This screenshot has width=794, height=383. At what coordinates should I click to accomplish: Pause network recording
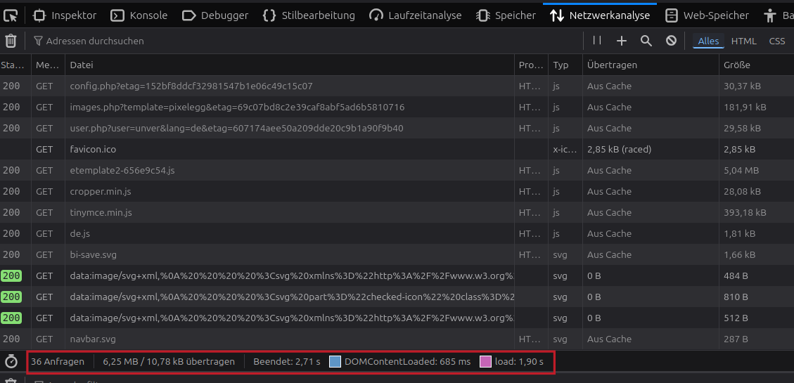597,41
